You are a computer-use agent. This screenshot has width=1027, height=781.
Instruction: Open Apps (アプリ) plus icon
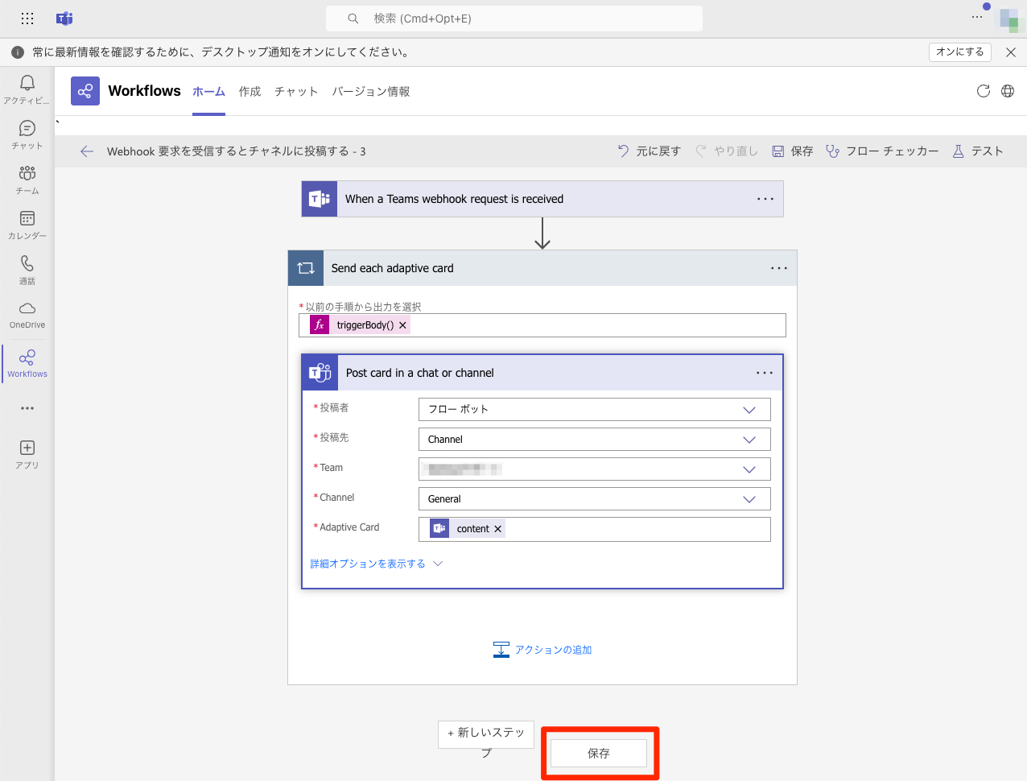[x=27, y=454]
